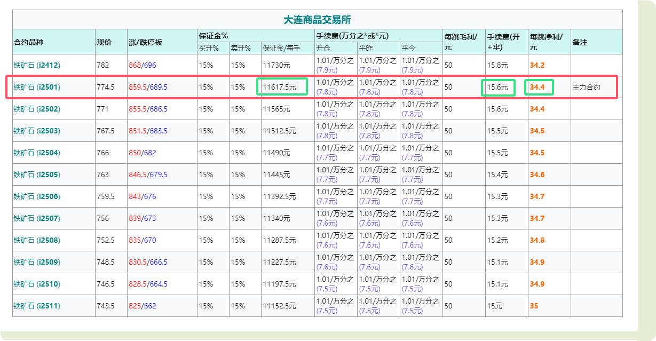Click the margin value 11565元
656x341 pixels.
(276, 109)
